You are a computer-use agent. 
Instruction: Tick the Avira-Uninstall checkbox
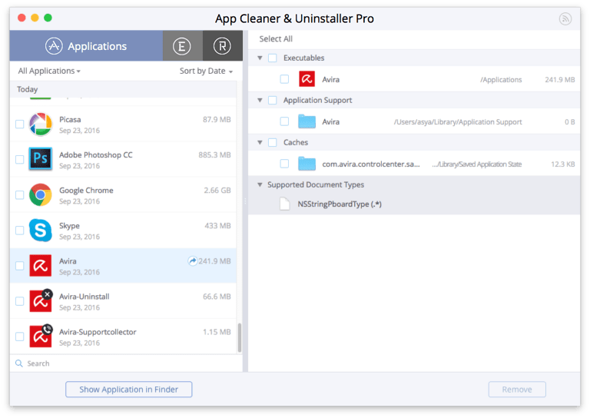[19, 301]
